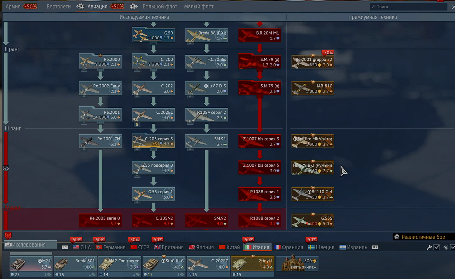
Task: Select the Re.2002 Early aircraft
Action: (100, 88)
